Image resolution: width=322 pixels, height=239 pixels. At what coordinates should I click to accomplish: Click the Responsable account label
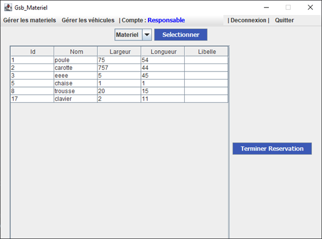coord(166,20)
